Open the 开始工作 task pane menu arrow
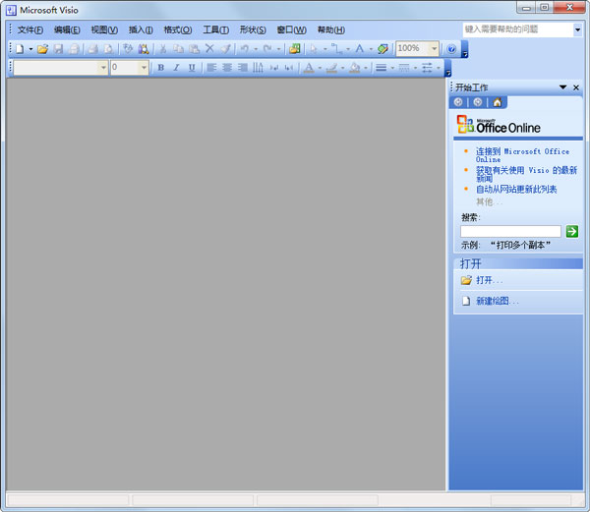The width and height of the screenshot is (590, 512). click(x=562, y=87)
